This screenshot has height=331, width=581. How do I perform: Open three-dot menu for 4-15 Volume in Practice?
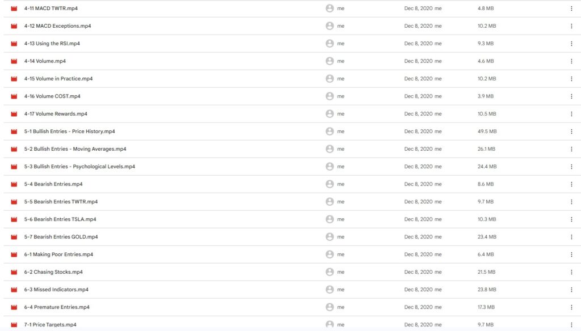pos(571,79)
